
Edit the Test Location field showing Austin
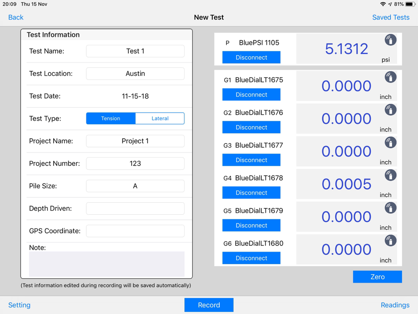[x=135, y=73]
